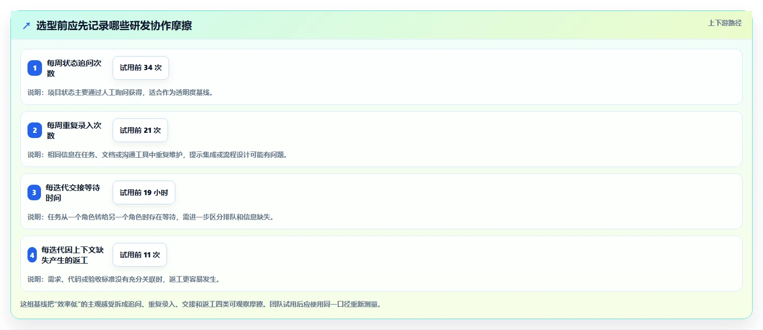Click the note about 任务从一个角色转给另一个角色时存在等待
The height and width of the screenshot is (330, 763).
coord(150,217)
